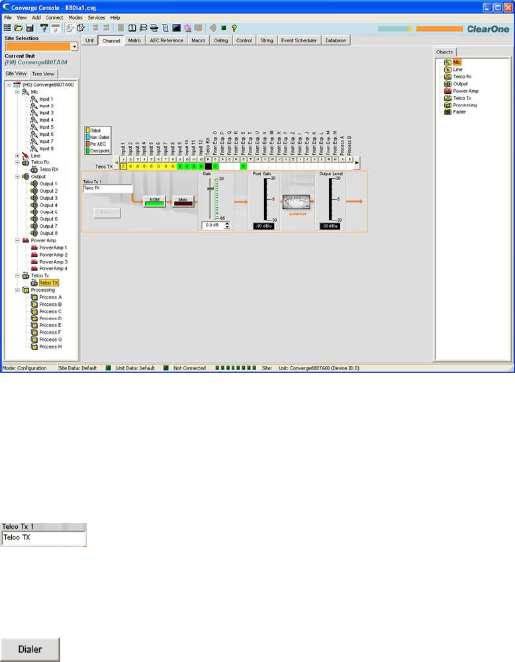
Task: Click the Limiter meter icon
Action: [296, 203]
